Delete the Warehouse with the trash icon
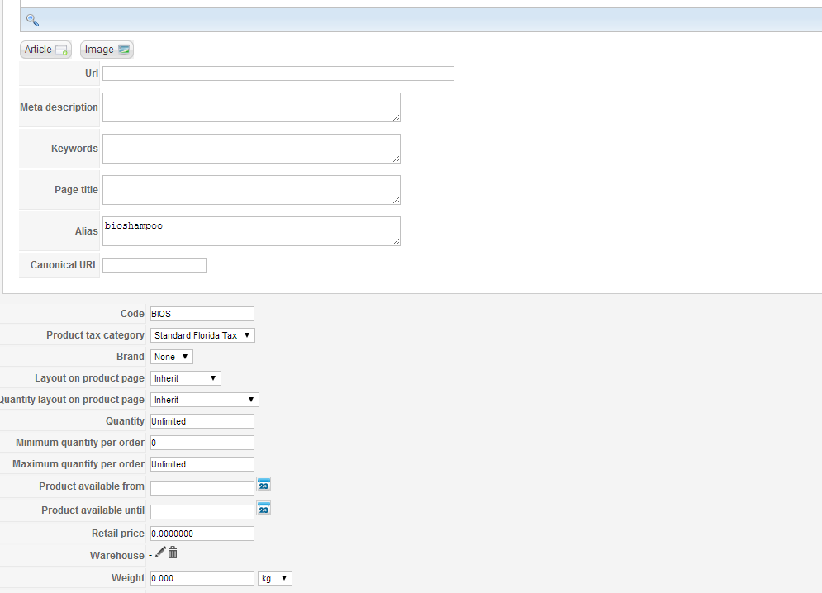Viewport: 822px width, 593px height. (x=173, y=552)
